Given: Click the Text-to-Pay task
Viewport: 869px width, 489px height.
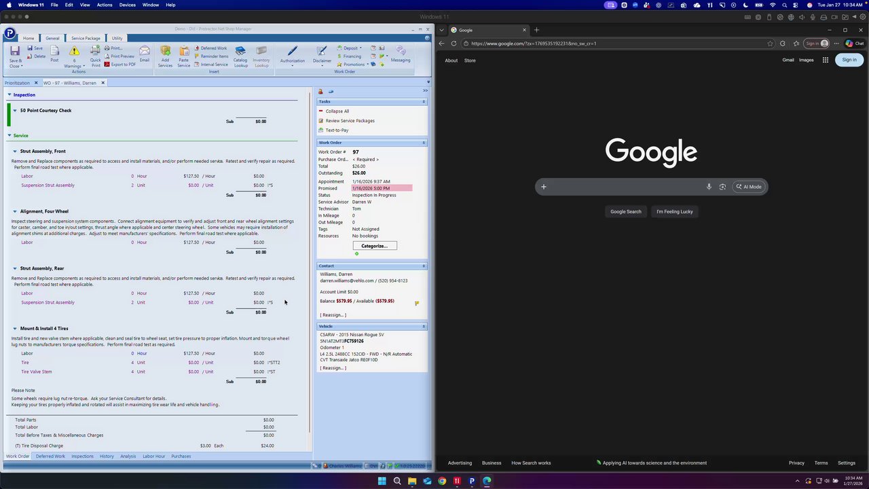Looking at the screenshot, I should [x=337, y=130].
